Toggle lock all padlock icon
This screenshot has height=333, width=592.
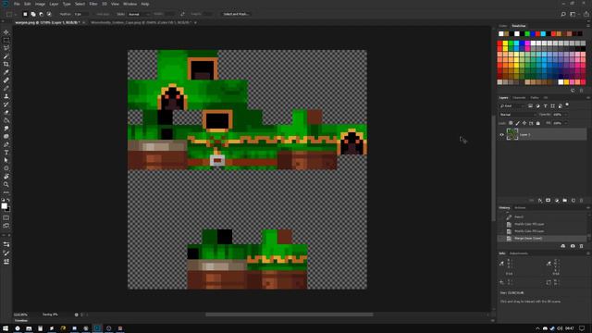point(538,123)
